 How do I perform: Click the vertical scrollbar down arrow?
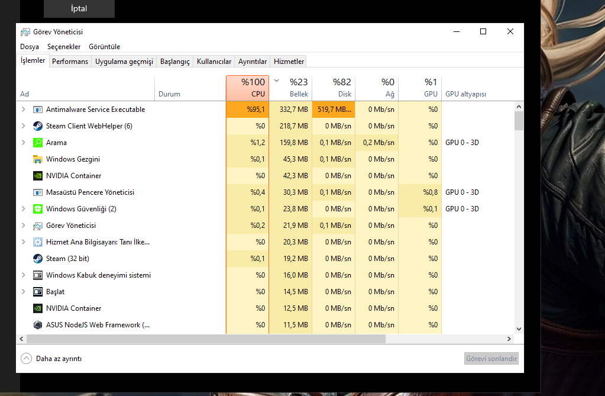tap(519, 329)
